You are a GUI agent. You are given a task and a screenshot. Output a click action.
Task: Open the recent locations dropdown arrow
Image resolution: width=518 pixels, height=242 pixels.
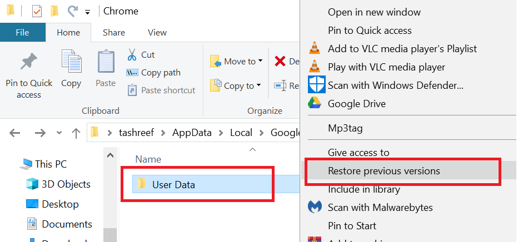[59, 133]
